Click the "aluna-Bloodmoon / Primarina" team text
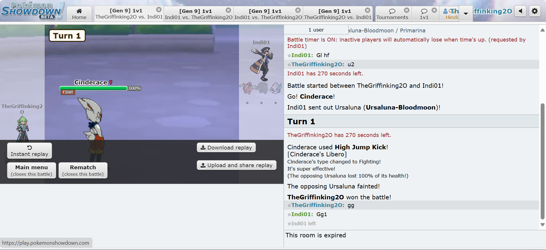The width and height of the screenshot is (546, 250). point(387,30)
